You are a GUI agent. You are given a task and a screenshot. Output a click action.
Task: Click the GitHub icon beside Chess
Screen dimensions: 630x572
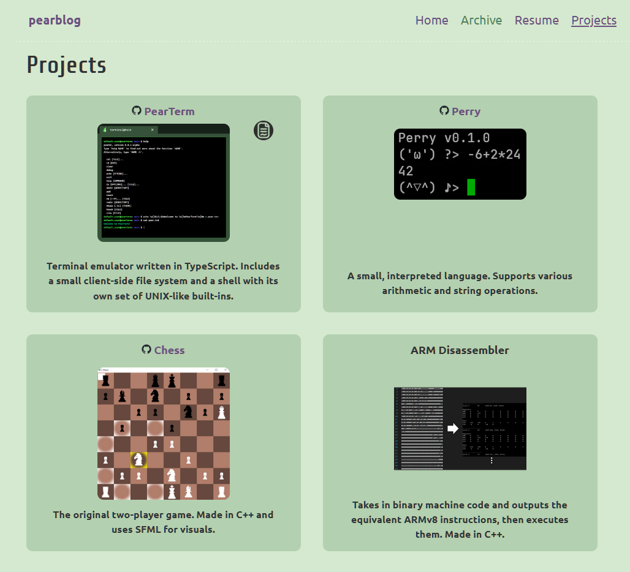pos(146,349)
